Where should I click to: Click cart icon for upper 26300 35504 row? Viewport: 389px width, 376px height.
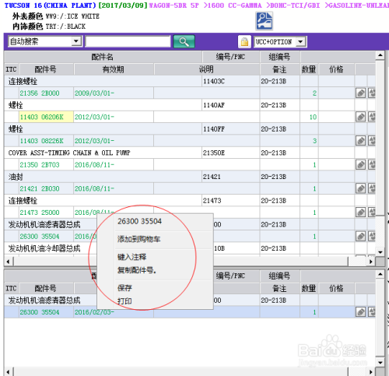point(372,237)
